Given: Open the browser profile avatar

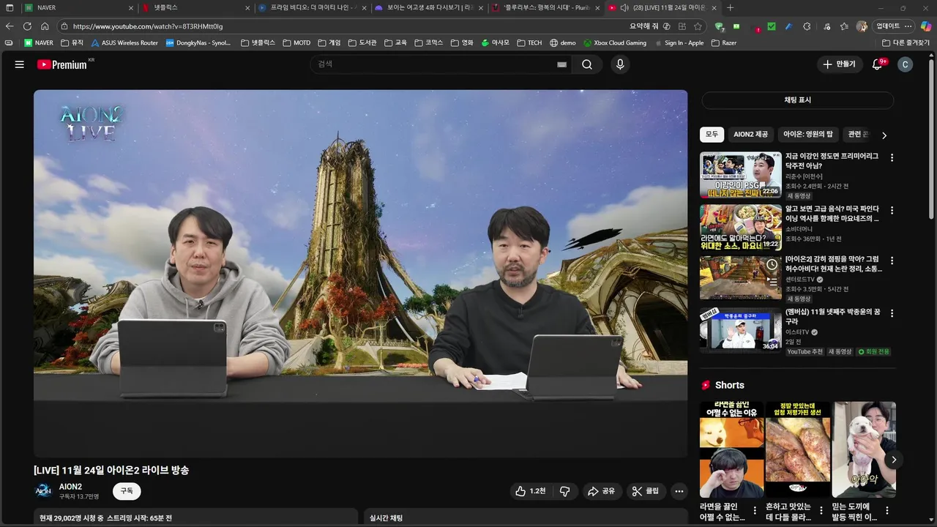Looking at the screenshot, I should (862, 26).
